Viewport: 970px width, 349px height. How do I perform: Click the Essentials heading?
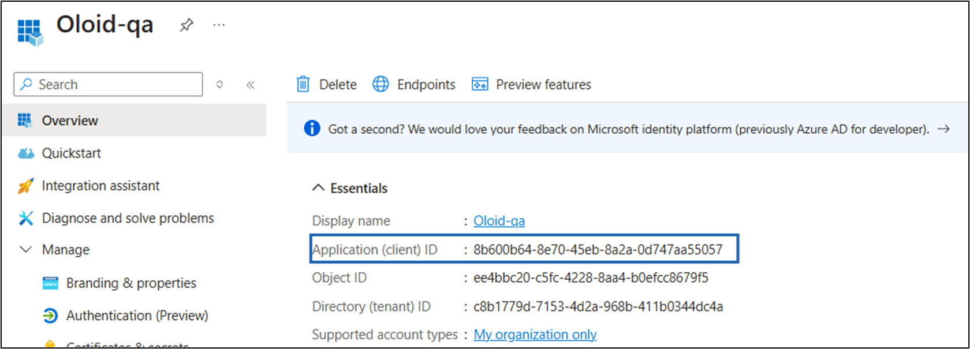(x=359, y=188)
